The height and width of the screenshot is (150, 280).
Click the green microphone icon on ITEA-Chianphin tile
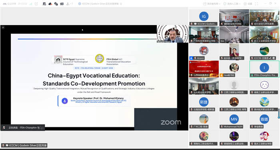(x=252, y=75)
